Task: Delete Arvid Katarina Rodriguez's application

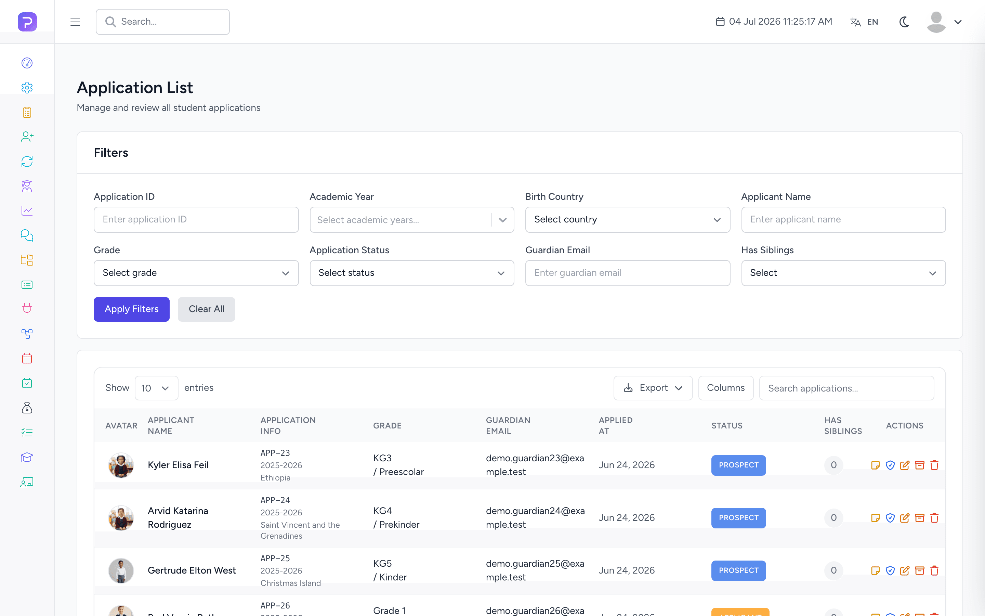Action: 934,518
